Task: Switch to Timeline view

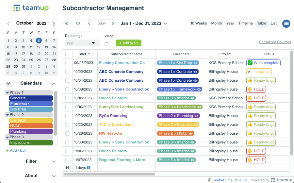Action: [x=245, y=23]
